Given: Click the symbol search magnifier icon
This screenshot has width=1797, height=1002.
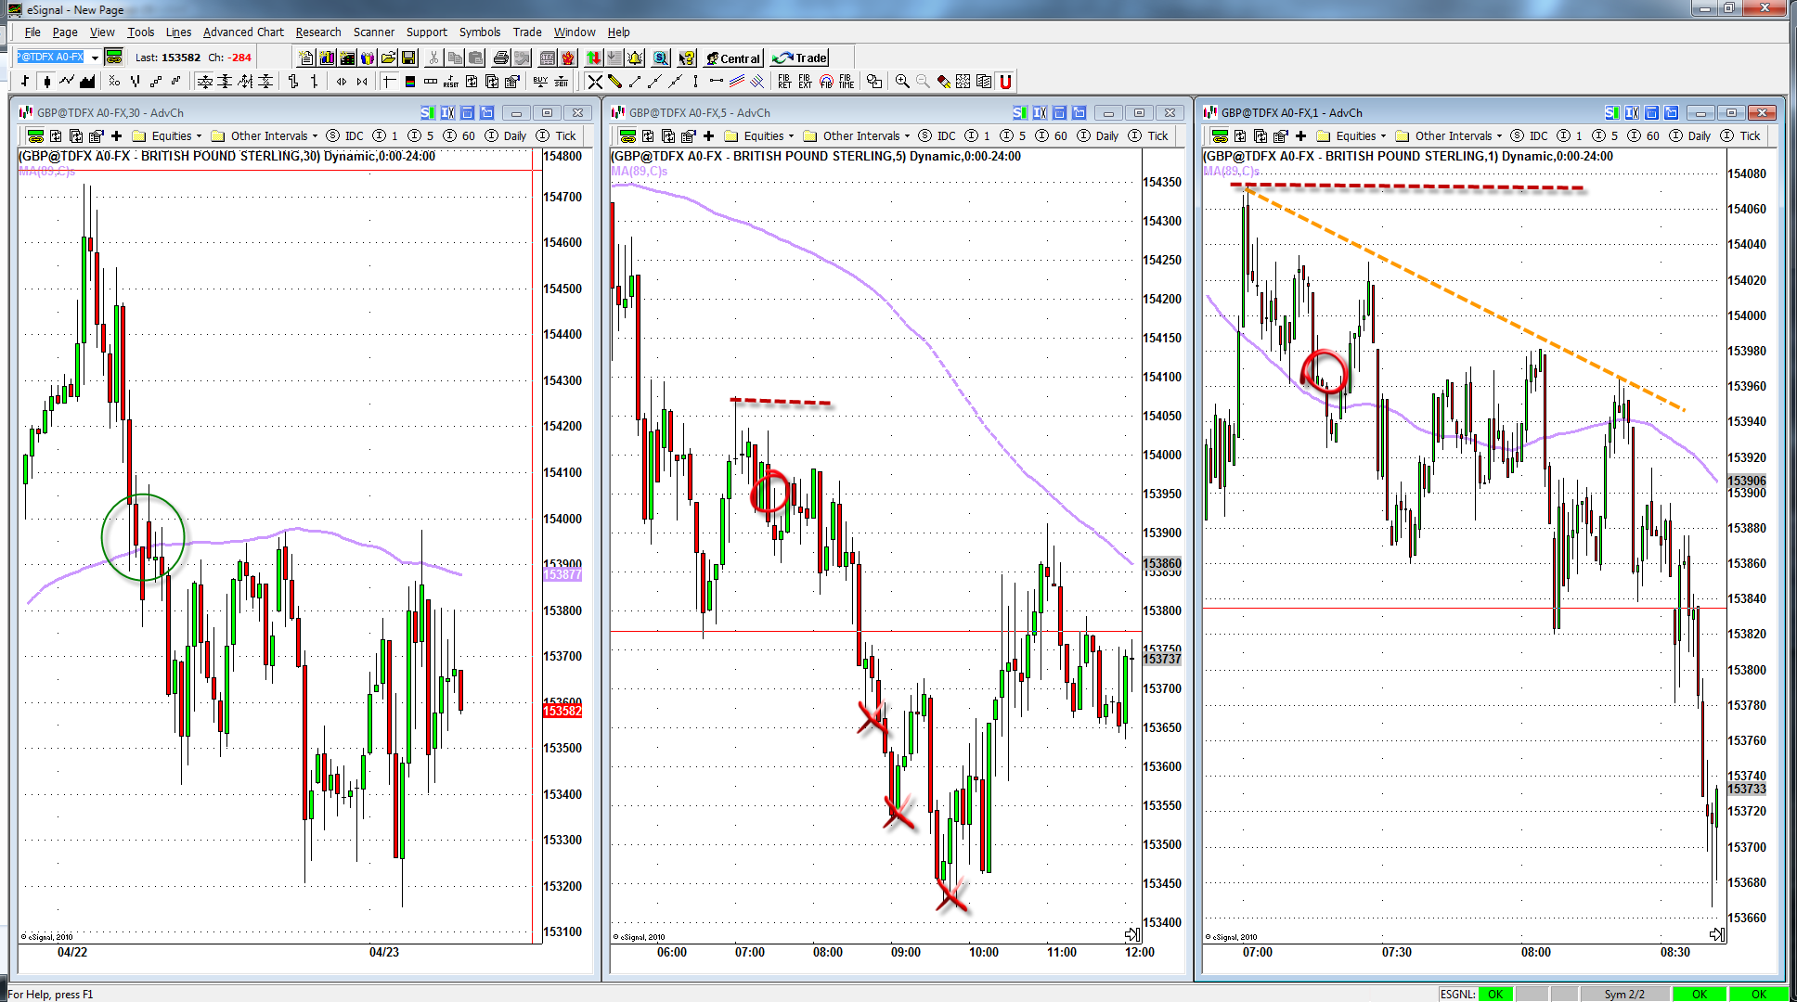Looking at the screenshot, I should tap(661, 58).
